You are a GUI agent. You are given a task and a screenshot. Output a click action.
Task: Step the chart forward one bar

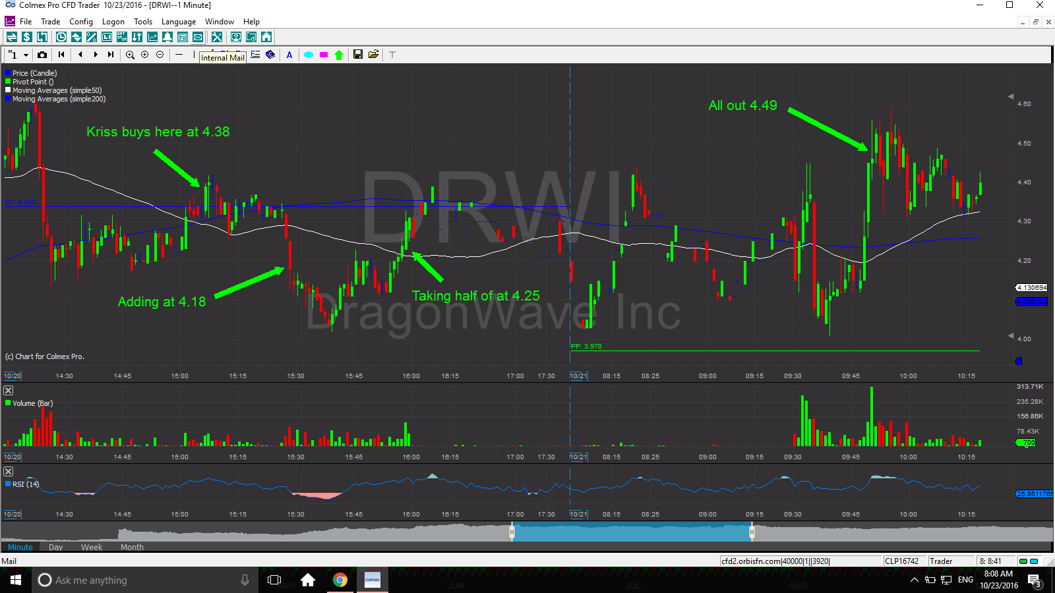coord(96,55)
